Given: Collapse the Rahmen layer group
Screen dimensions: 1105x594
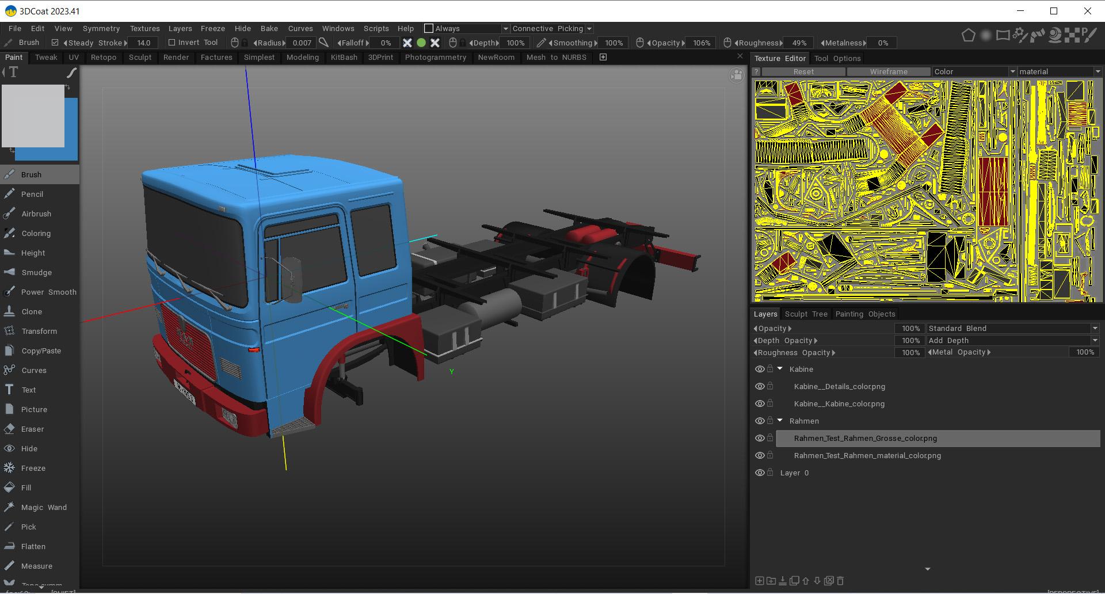Looking at the screenshot, I should (780, 421).
